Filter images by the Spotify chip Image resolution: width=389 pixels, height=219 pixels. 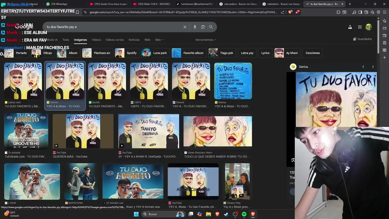[127, 53]
